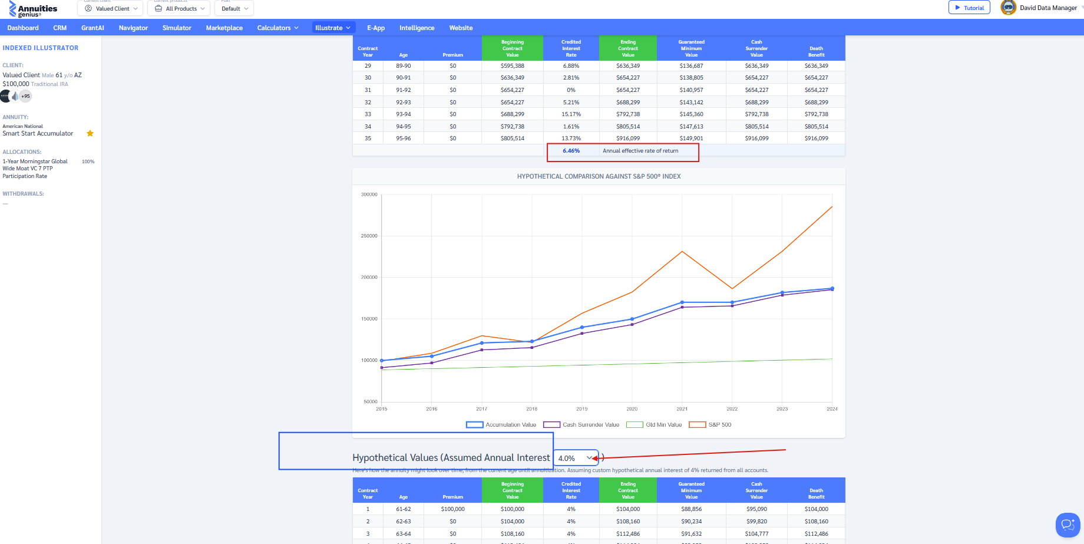Screen dimensions: 1084x544
Task: Click 'Annual effective rate of return' label
Action: (640, 151)
